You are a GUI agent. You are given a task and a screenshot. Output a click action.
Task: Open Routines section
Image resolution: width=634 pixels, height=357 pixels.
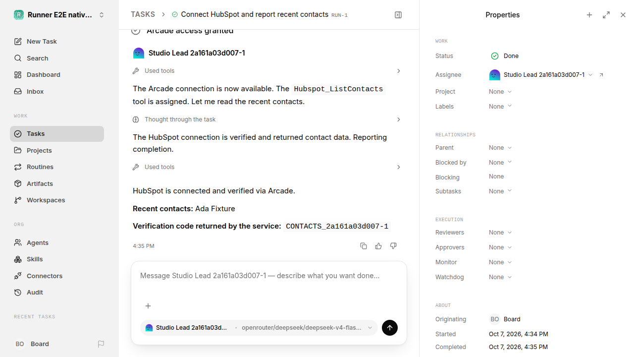(57, 167)
